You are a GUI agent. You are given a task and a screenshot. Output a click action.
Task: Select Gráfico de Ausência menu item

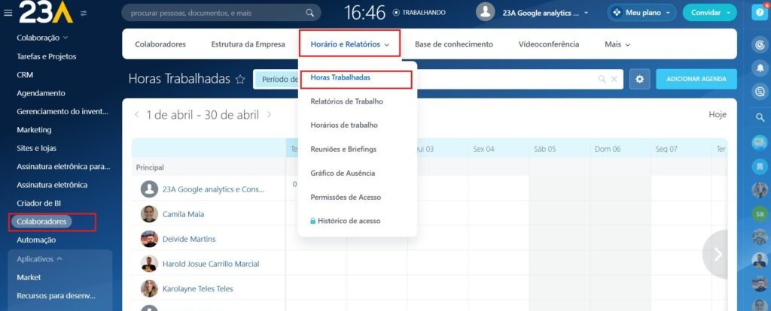coord(343,174)
